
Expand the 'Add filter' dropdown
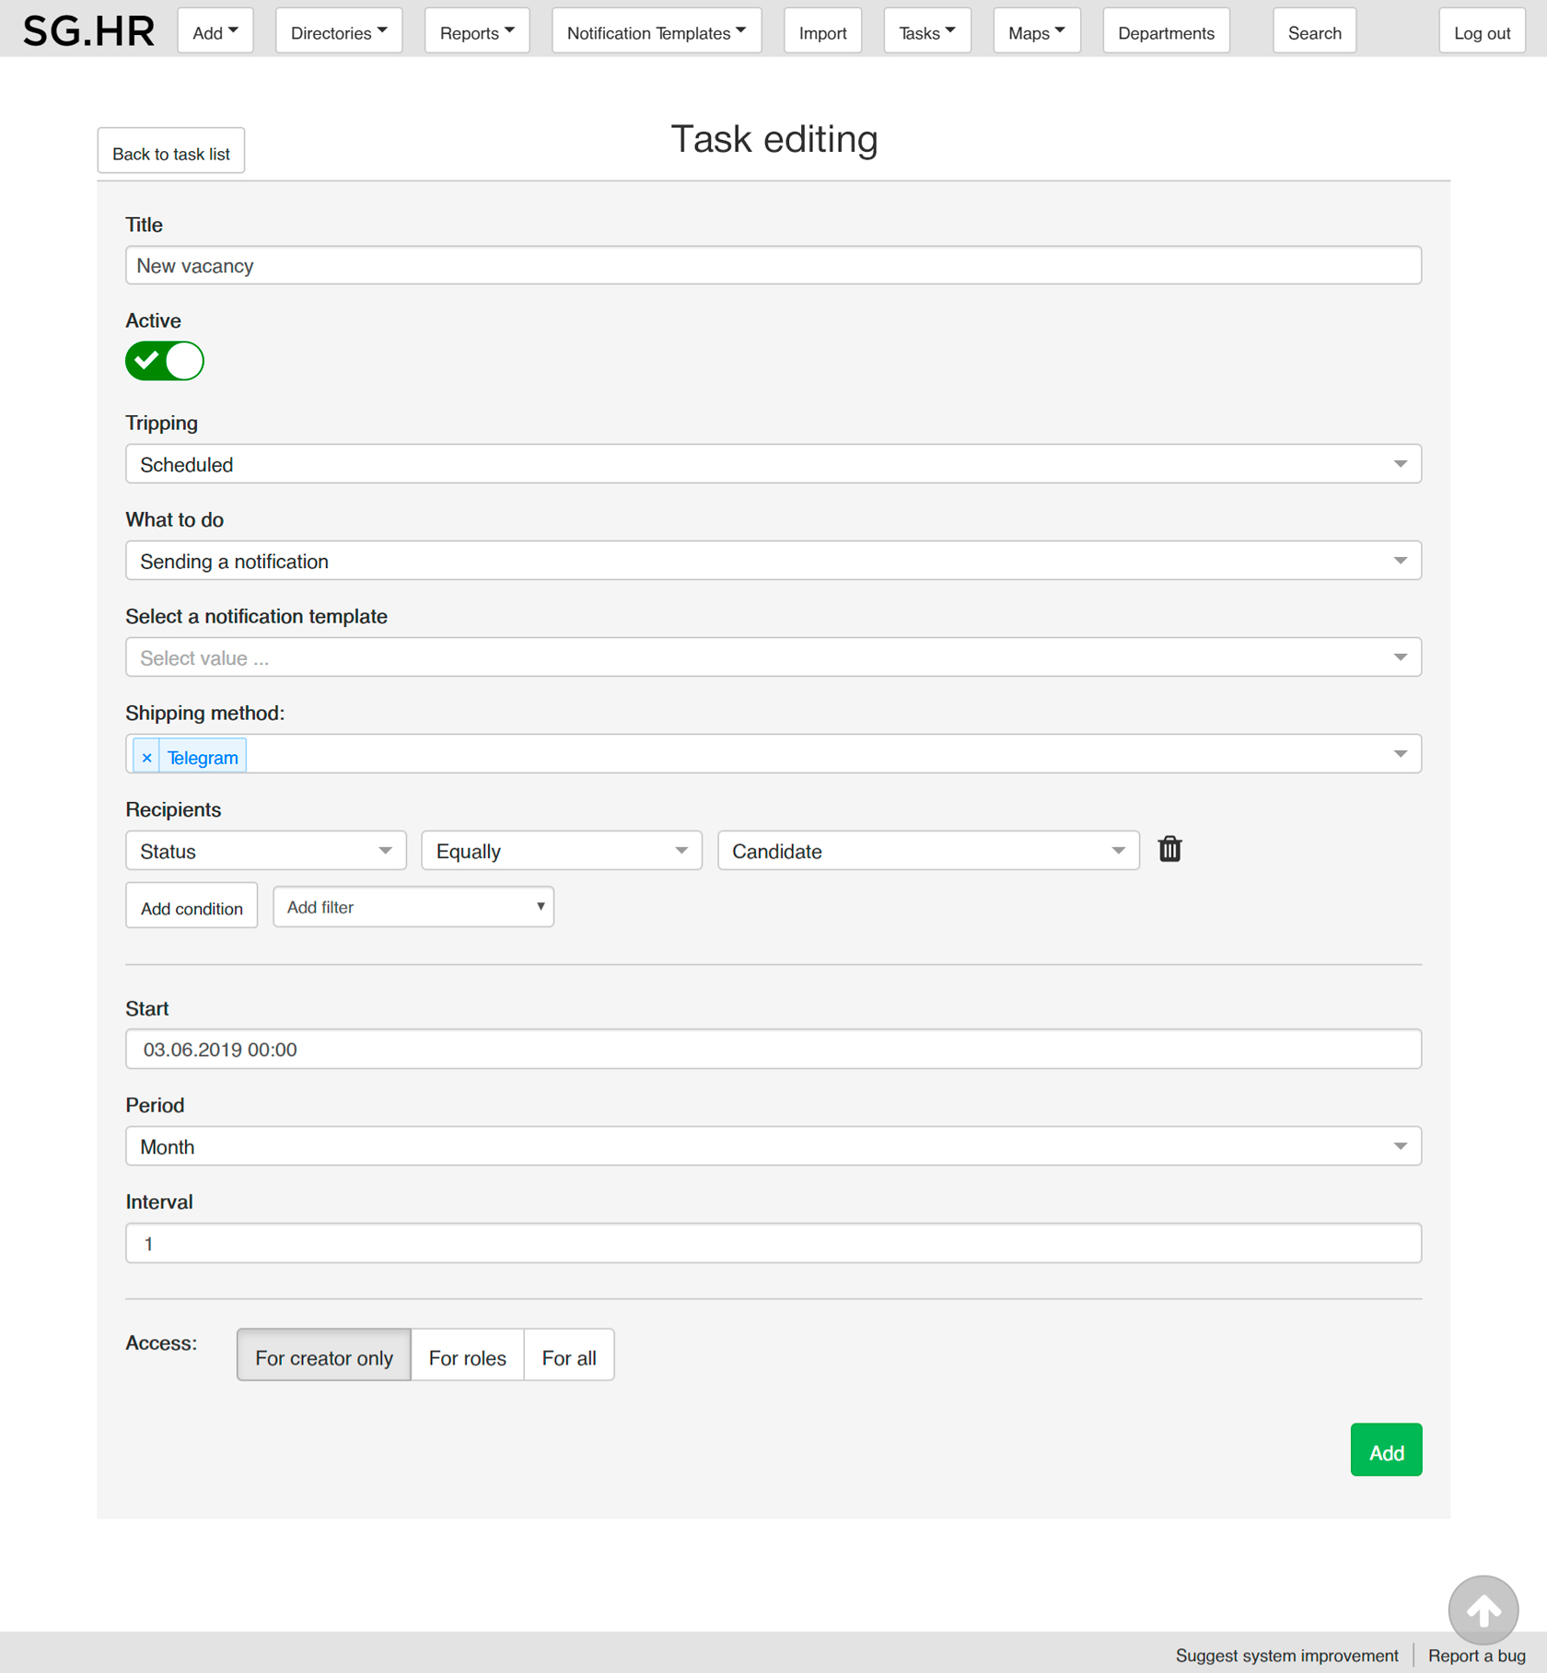pyautogui.click(x=413, y=908)
